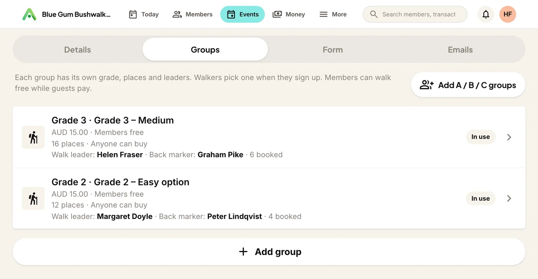Click walk leader name Helen Fraser

(120, 155)
